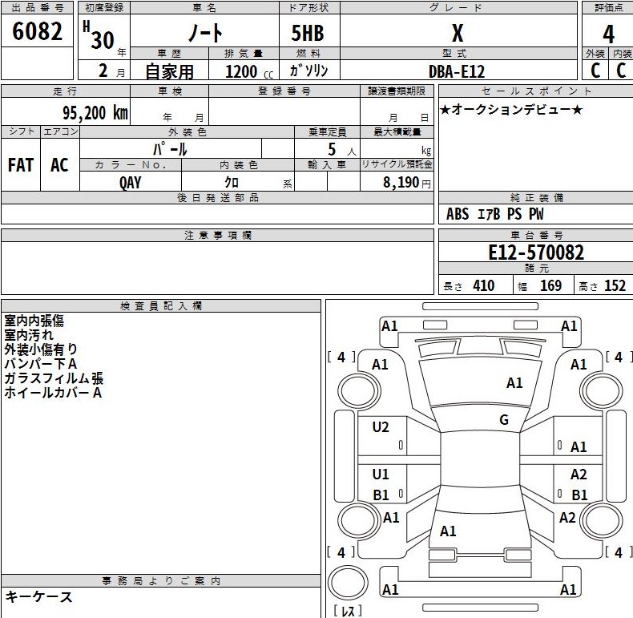Select the 諸元 header
Screen dimensions: 633x618
pyautogui.click(x=537, y=268)
